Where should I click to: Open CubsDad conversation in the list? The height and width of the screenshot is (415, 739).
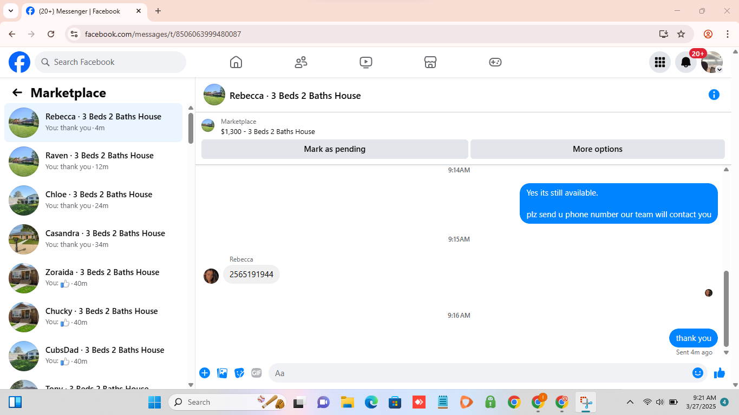point(93,356)
